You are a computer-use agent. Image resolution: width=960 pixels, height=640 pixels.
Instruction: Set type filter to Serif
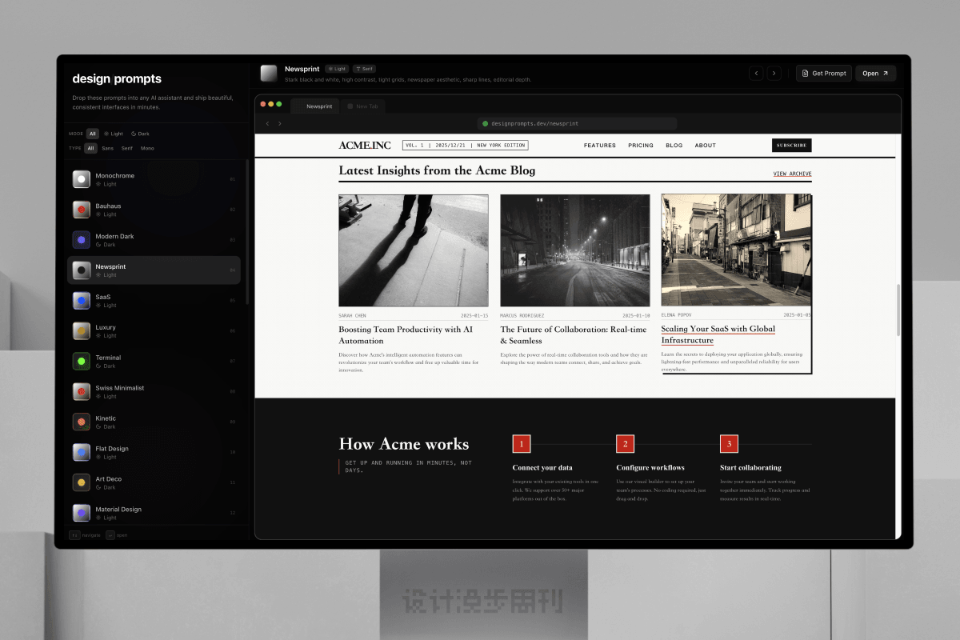(126, 148)
